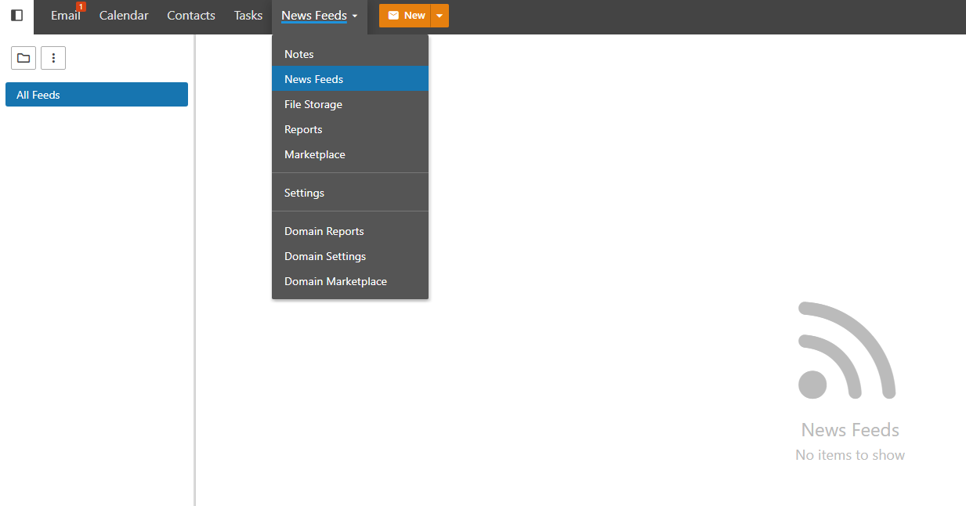Viewport: 966px width, 506px height.
Task: Click the folder icon button
Action: point(24,58)
